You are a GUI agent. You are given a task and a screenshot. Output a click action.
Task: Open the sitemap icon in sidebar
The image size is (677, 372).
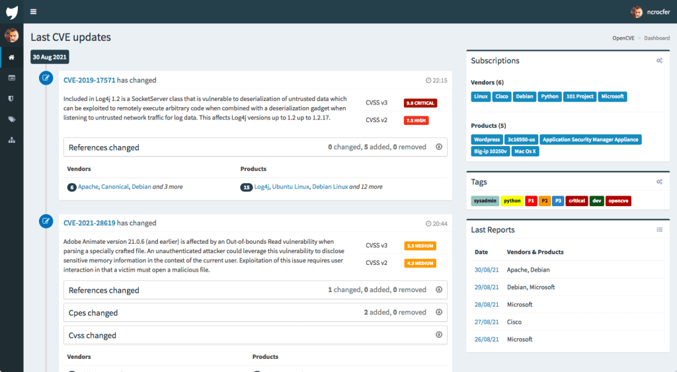[11, 139]
